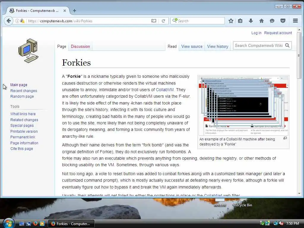Click the network tray icon

tap(275, 223)
